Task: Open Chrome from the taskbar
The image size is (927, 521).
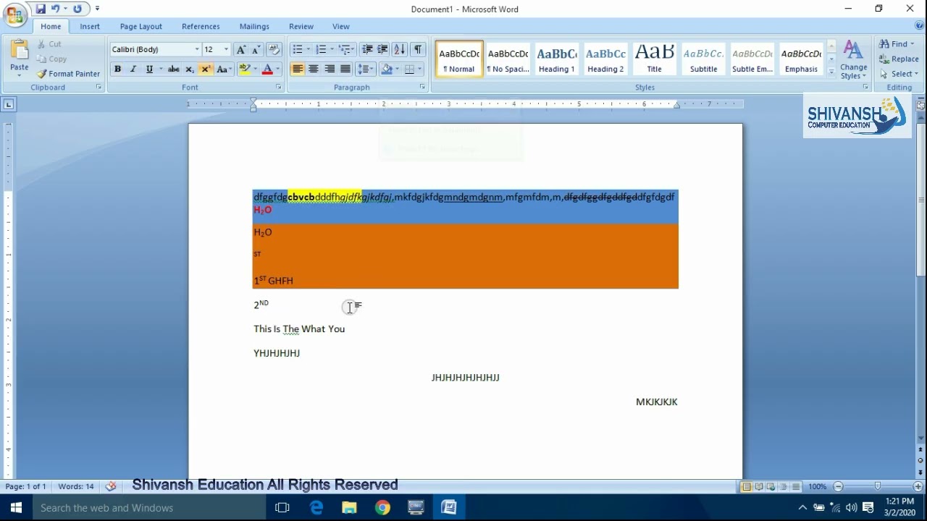Action: [382, 507]
